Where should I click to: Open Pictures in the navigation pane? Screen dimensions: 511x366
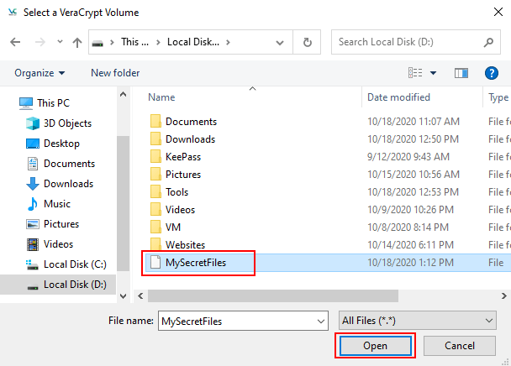pos(52,224)
